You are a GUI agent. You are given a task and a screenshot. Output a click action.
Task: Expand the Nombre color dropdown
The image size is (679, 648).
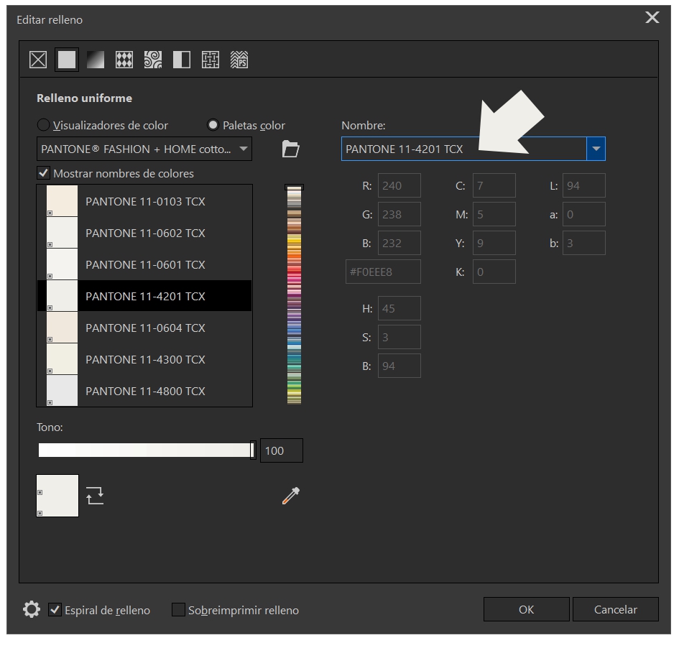(596, 149)
